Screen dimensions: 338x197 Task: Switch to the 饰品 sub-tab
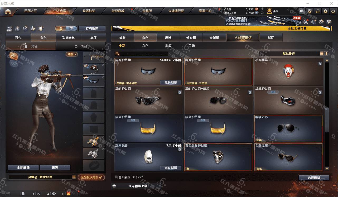[x=81, y=46]
